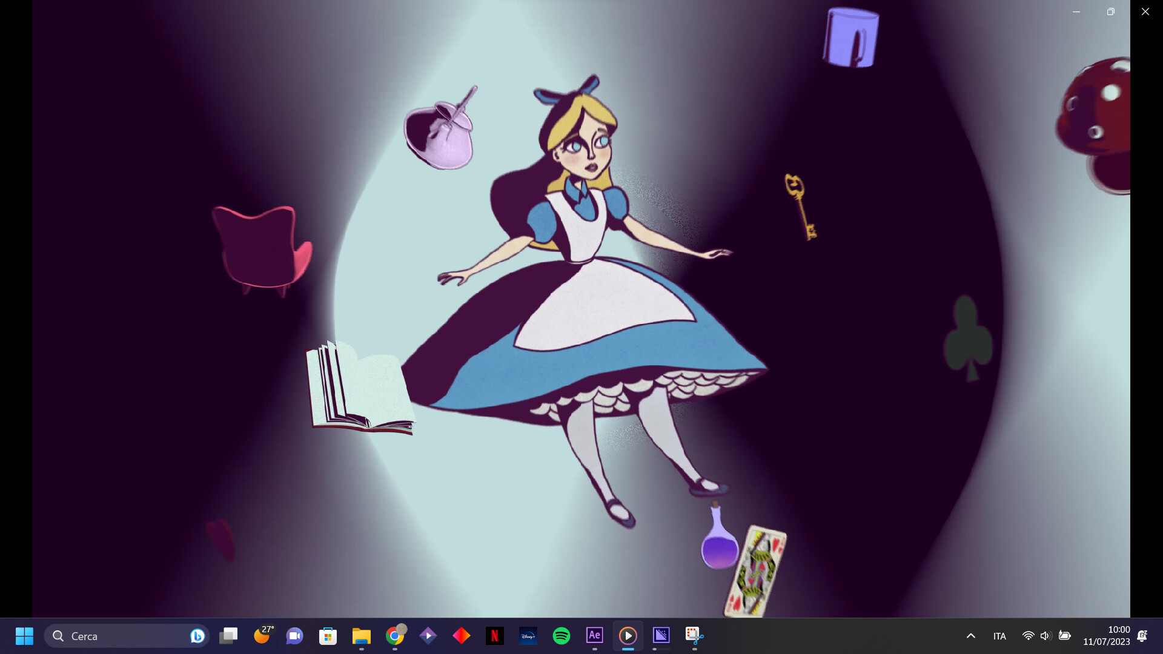Viewport: 1163px width, 654px height.
Task: Open ITA language input selector
Action: pos(999,636)
